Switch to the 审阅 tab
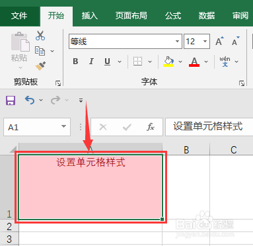 coord(240,16)
